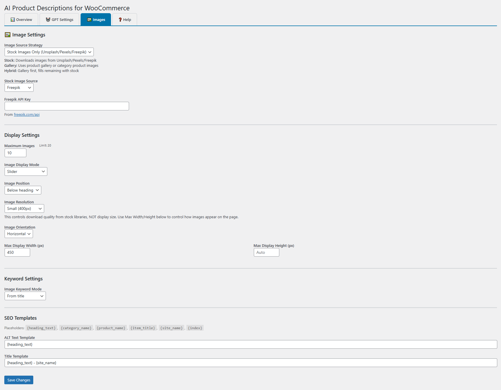Screen dimensions: 501x390
Task: Click the Overview tab chart icon
Action: click(13, 19)
